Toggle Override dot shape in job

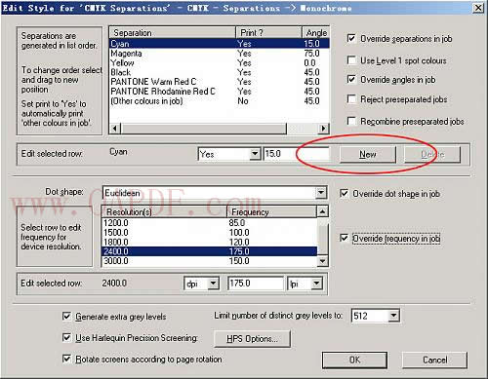[x=344, y=193]
